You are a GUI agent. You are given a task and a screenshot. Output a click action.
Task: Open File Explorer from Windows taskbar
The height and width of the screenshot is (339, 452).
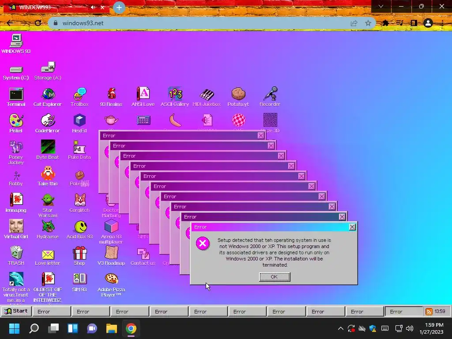(112, 328)
